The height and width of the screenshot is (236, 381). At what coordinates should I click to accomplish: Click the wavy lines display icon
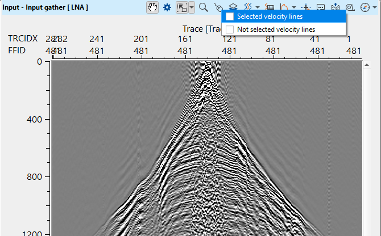247,7
